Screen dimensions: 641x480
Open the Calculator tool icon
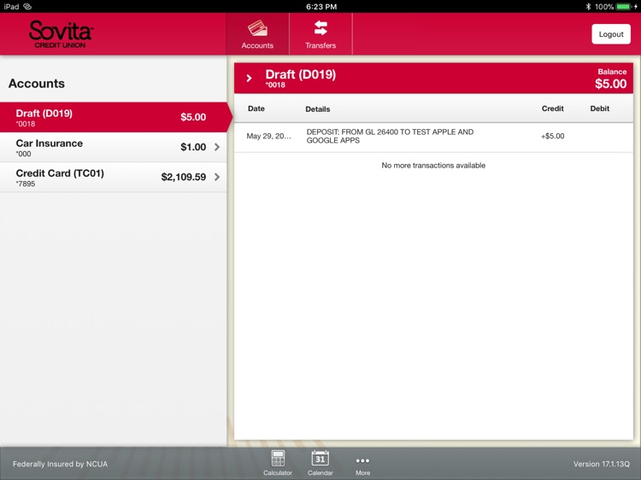[278, 459]
